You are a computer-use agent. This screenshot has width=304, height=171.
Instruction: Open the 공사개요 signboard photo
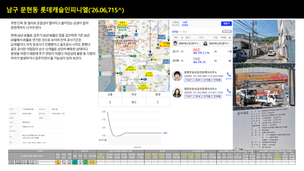pos(264,128)
